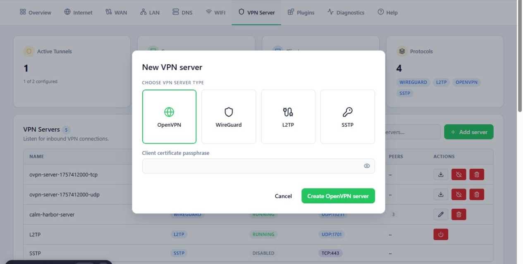Open the LAN tab
The width and height of the screenshot is (523, 264).
(150, 12)
